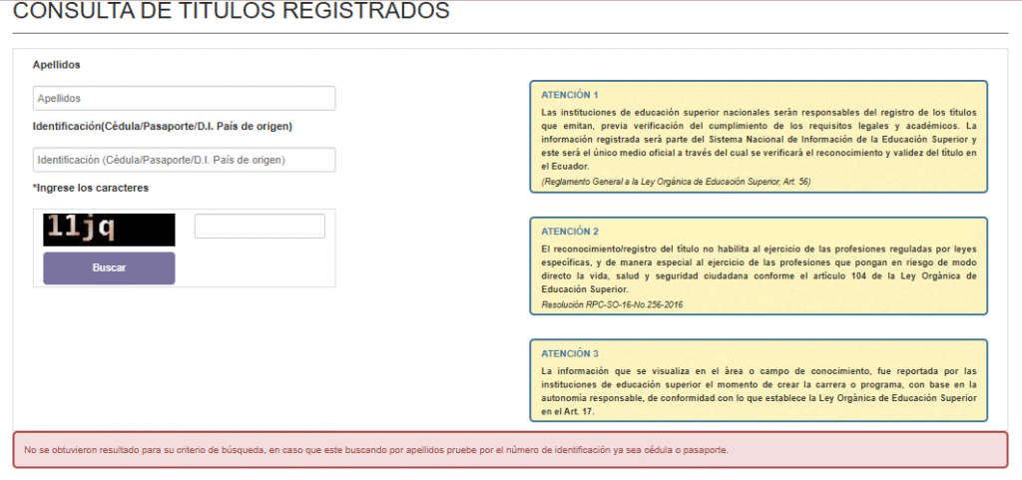This screenshot has height=480, width=1022.
Task: Click the Apellidos text input field
Action: (x=184, y=99)
